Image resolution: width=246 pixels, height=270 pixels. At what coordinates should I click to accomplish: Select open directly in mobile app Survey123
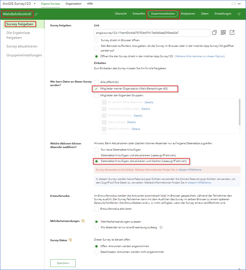pyautogui.click(x=96, y=56)
